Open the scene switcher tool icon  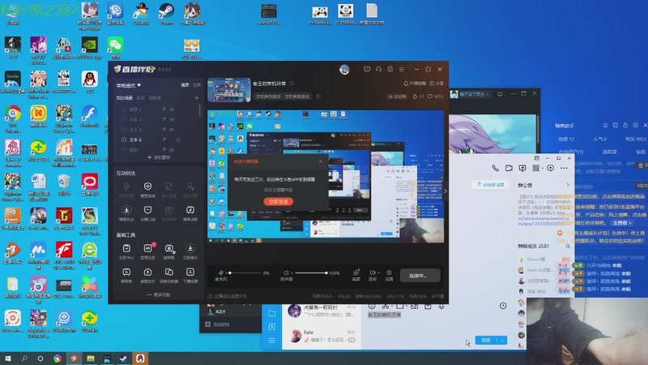tap(169, 273)
